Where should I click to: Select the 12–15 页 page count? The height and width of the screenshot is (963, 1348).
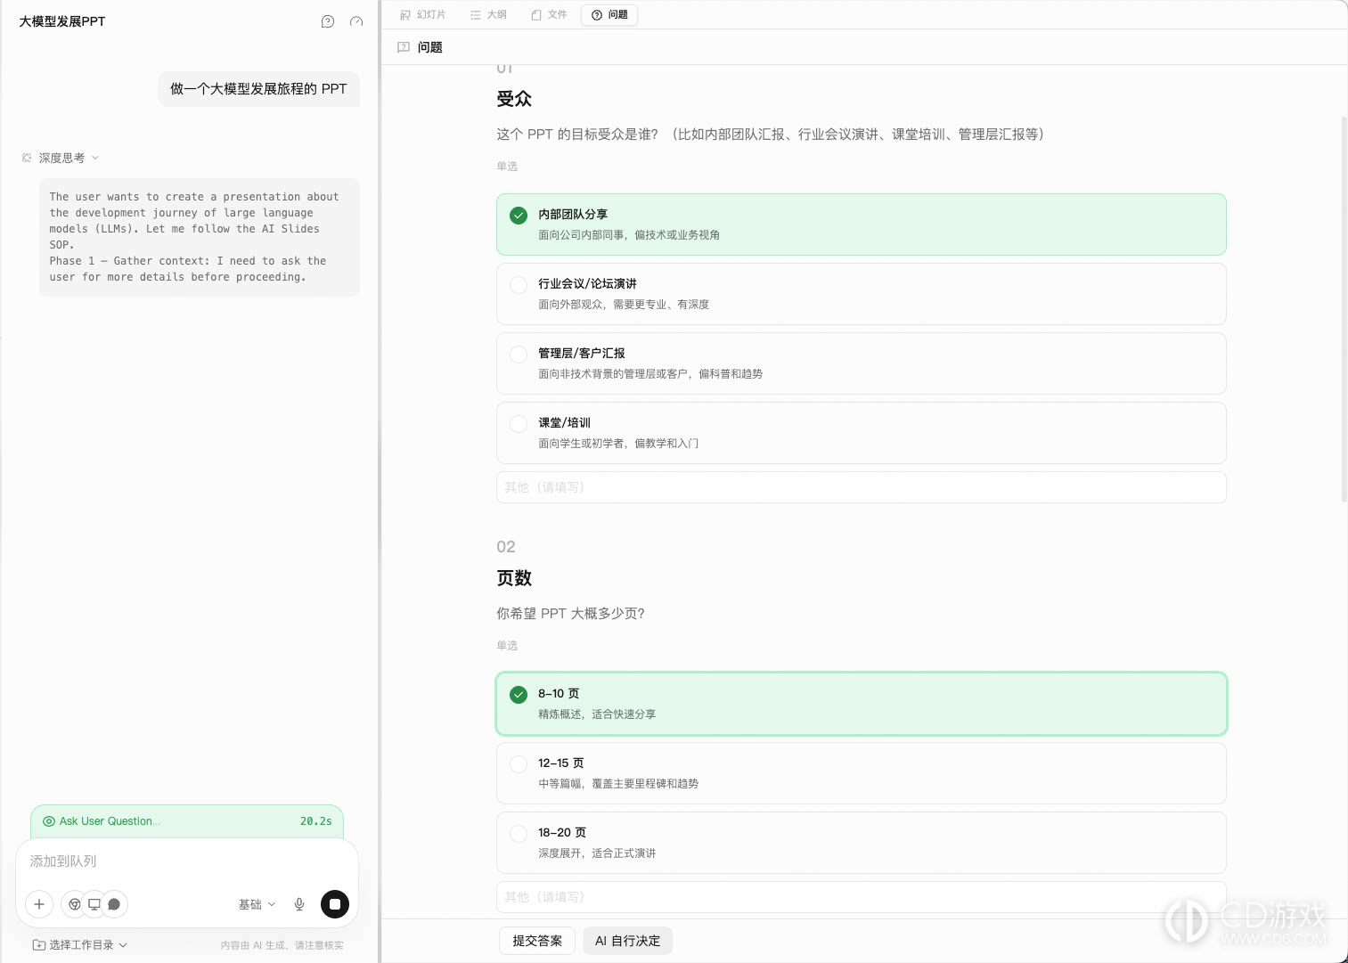862,773
